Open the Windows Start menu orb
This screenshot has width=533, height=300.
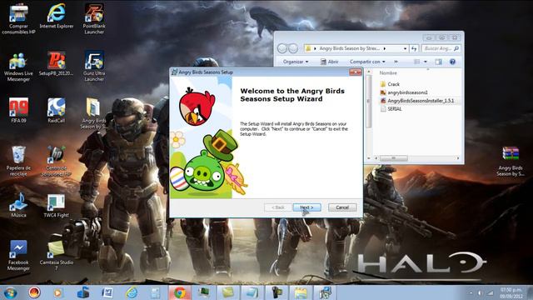[10, 292]
